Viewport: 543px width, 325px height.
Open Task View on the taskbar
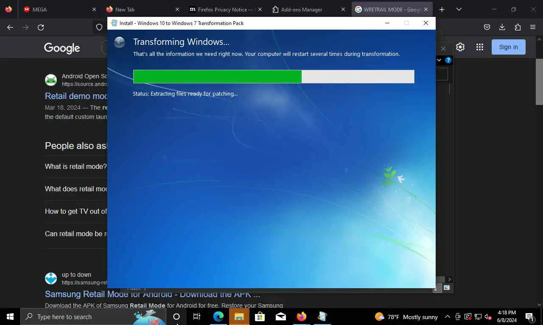pyautogui.click(x=197, y=317)
